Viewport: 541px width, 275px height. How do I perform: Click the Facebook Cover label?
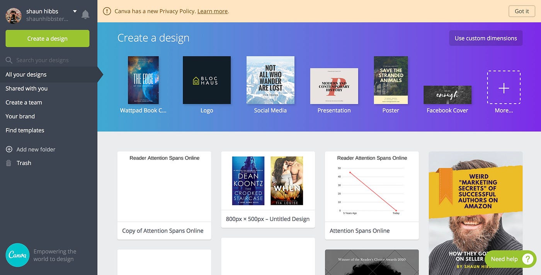tap(447, 110)
